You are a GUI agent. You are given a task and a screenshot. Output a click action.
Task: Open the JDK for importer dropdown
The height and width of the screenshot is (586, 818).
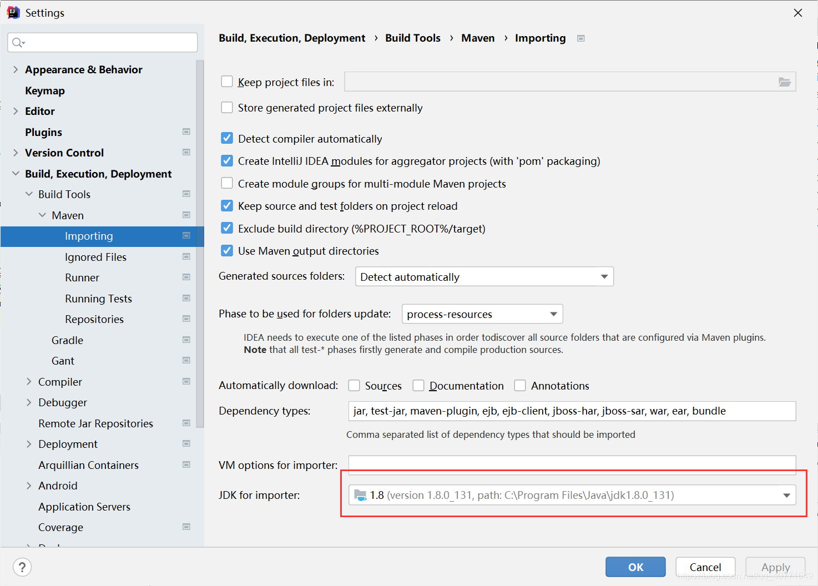coord(786,494)
